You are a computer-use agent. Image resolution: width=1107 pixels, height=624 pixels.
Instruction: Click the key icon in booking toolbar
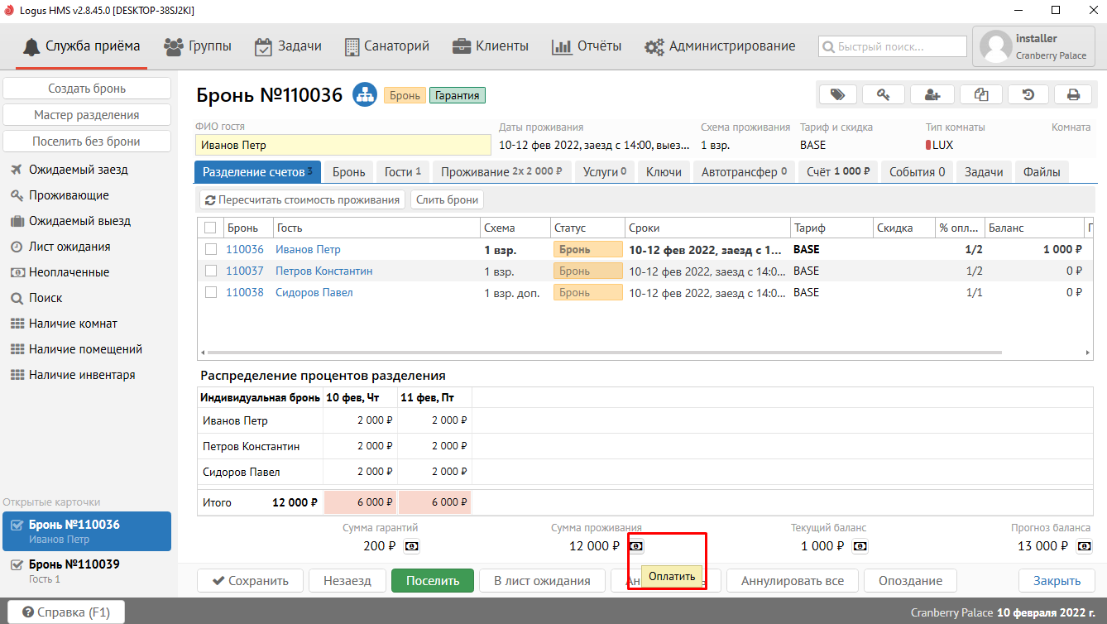click(884, 94)
